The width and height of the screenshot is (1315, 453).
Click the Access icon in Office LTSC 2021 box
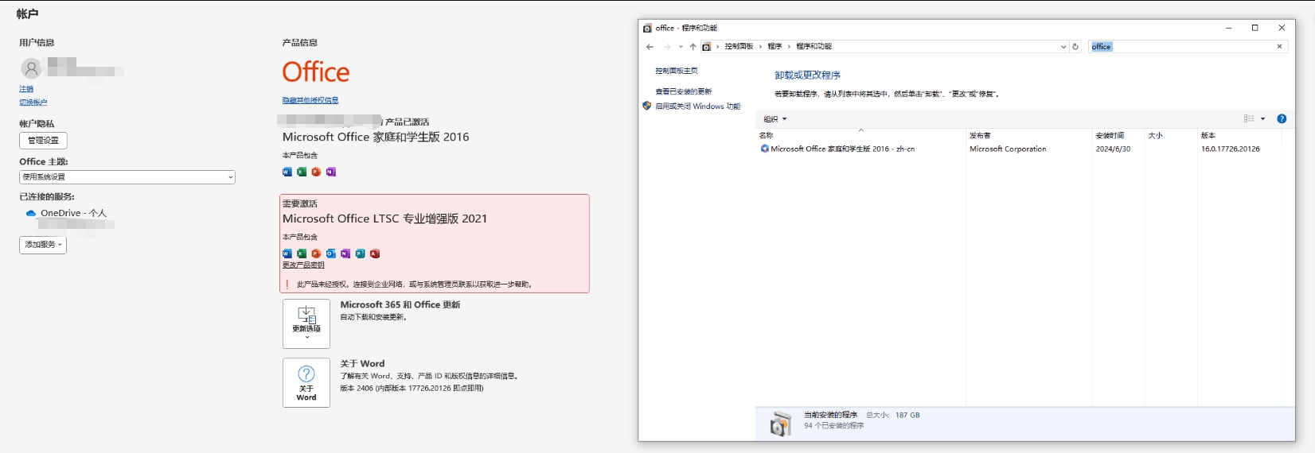(375, 254)
